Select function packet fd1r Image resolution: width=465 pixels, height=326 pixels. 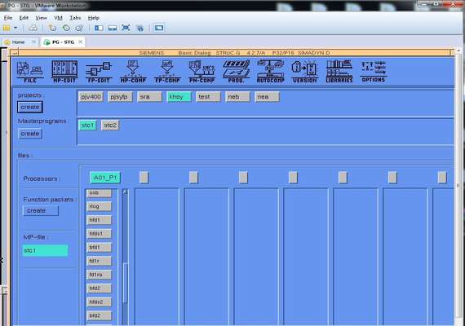[99, 261]
